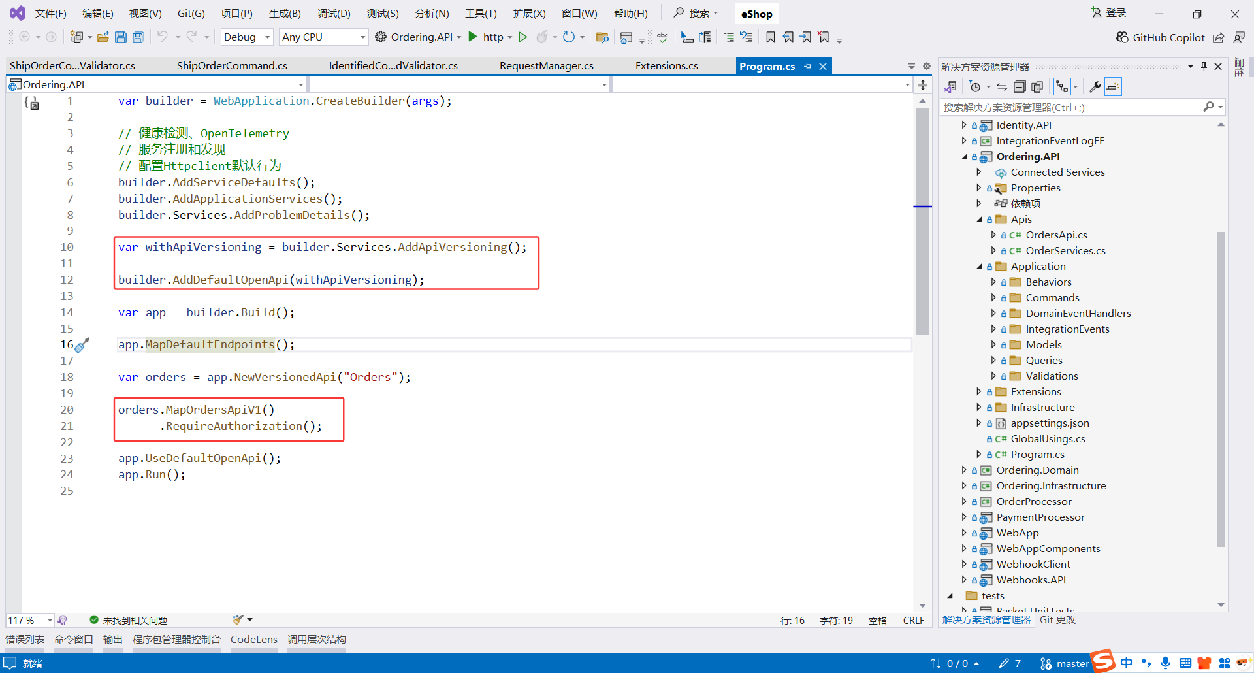Click the abc spell checker icon

(663, 37)
